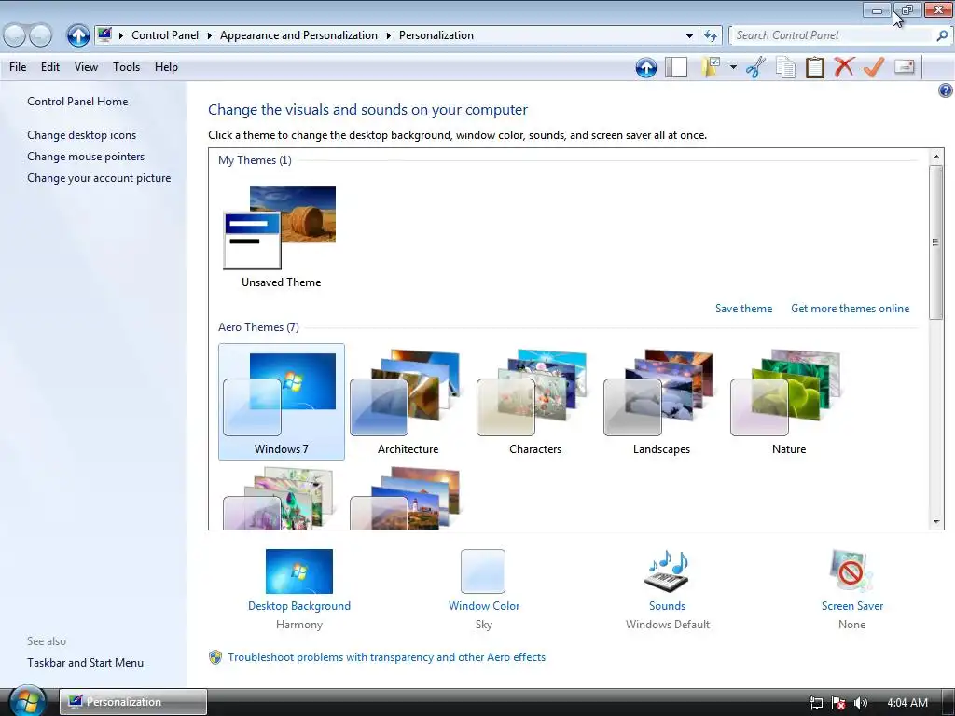Click Appearance and Personalization breadcrumb

click(298, 35)
